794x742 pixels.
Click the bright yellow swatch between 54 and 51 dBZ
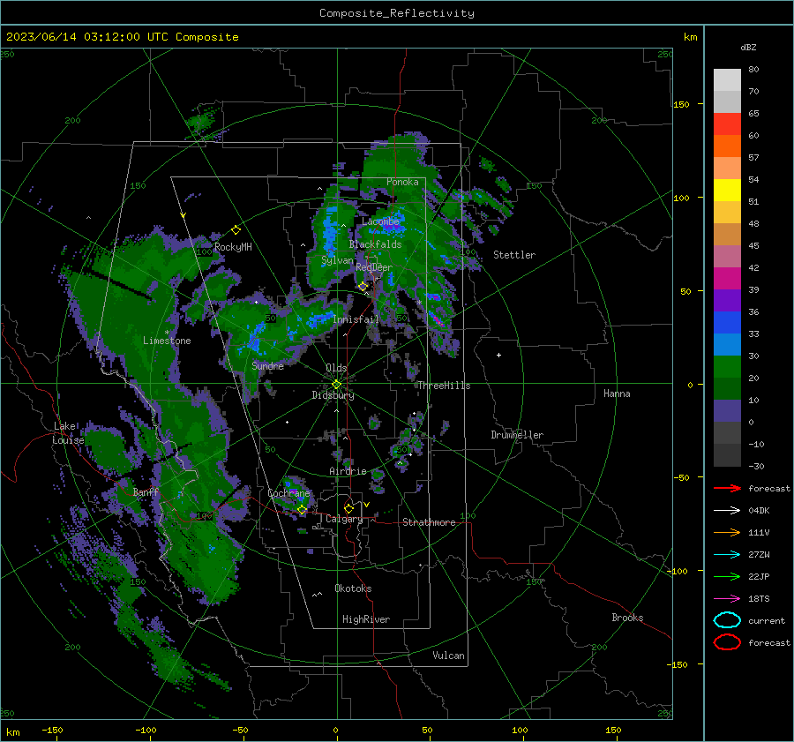tap(727, 191)
